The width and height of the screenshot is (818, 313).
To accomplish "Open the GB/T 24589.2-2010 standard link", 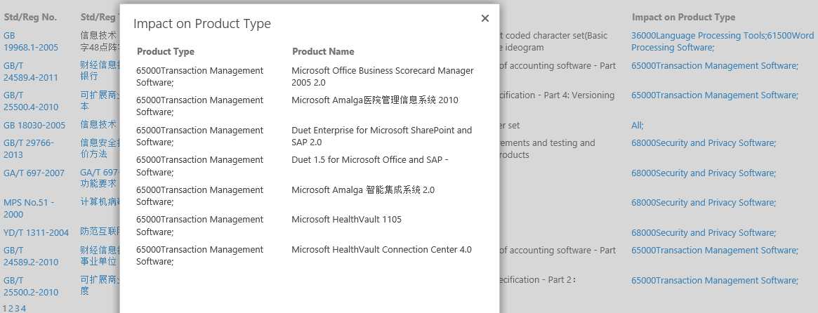I will click(31, 256).
